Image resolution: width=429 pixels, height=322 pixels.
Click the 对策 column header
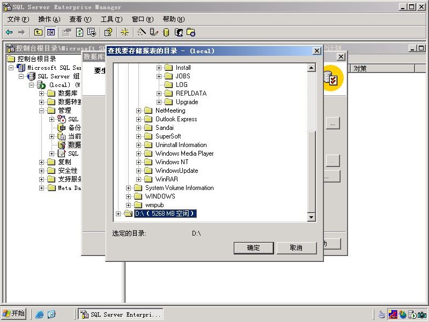[382, 69]
